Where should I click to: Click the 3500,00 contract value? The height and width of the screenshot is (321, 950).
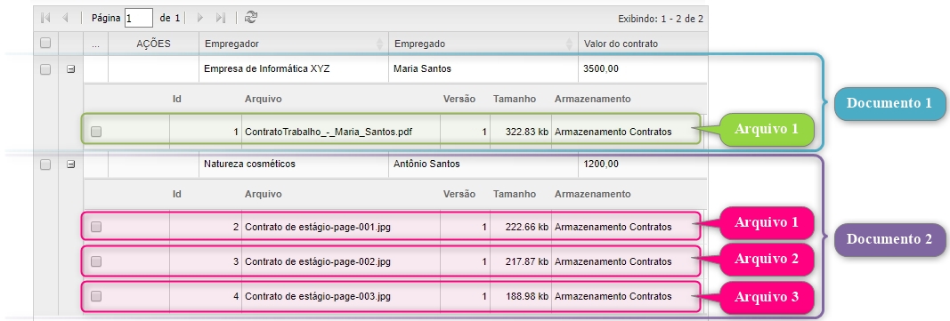pyautogui.click(x=601, y=69)
